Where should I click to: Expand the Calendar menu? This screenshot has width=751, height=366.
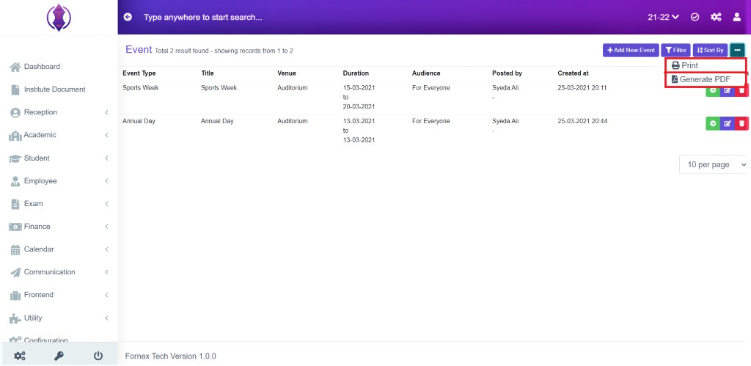click(59, 249)
